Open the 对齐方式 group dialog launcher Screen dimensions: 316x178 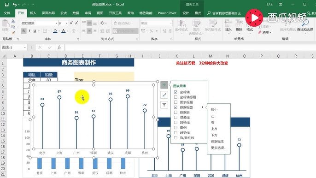[x=137, y=39]
